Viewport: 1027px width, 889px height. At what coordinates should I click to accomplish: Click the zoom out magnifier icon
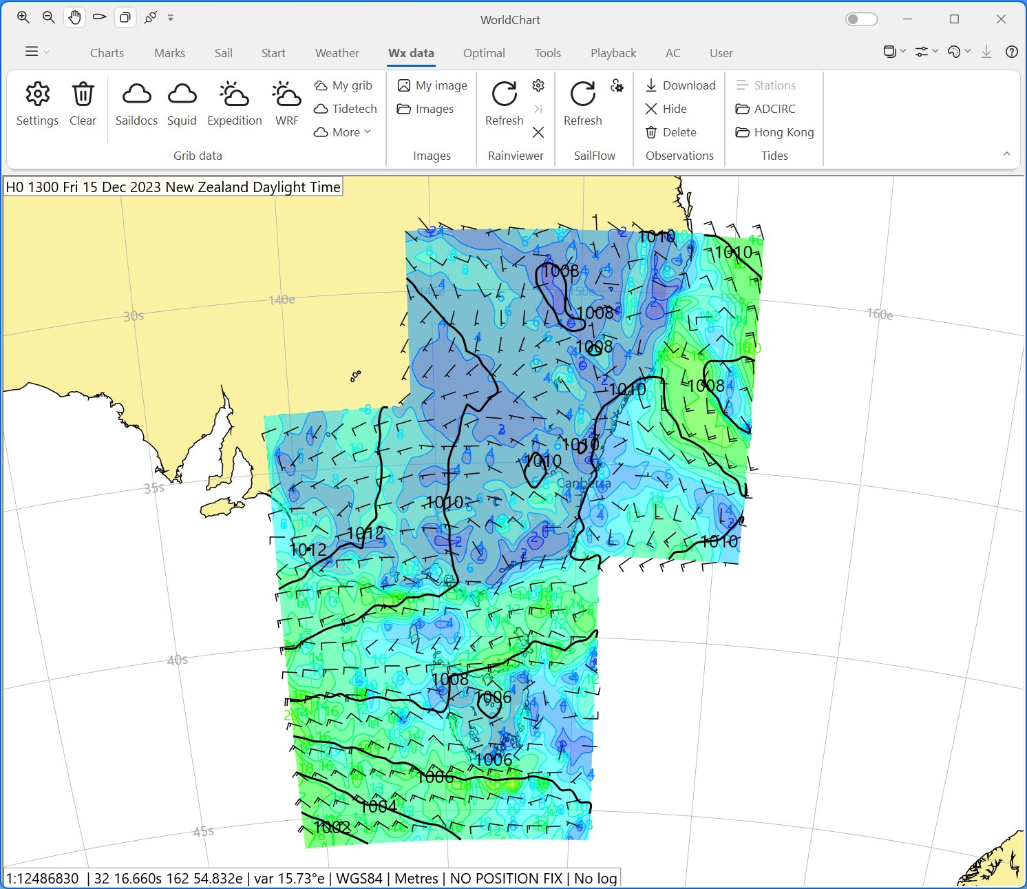(49, 18)
